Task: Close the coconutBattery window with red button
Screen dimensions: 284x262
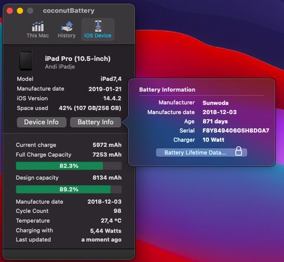Action: pos(9,11)
